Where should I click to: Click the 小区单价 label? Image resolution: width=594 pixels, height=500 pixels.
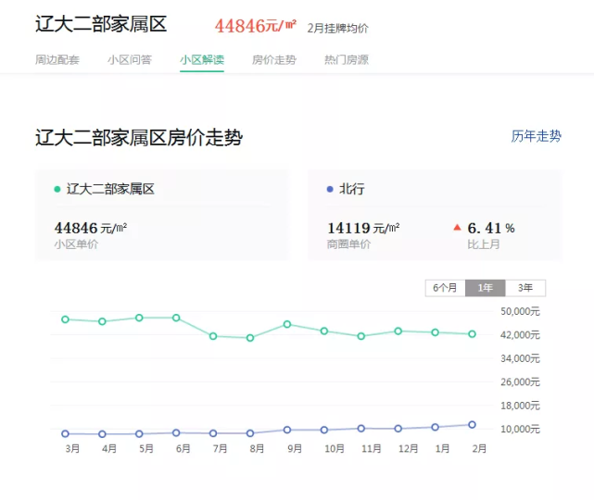[x=76, y=244]
